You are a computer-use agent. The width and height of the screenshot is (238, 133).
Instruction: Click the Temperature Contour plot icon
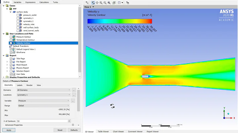[14, 40]
